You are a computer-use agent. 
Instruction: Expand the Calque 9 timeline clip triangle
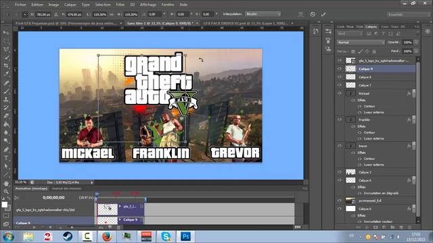pos(120,219)
